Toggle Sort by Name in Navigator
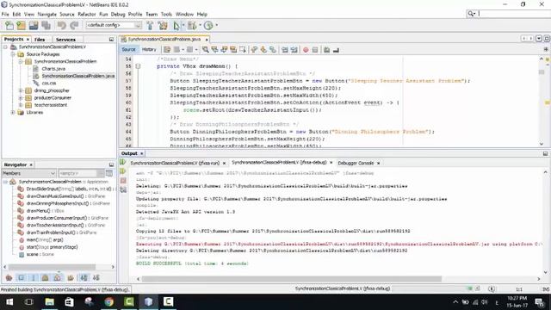Viewport: 551px width, 310px height. point(84,277)
